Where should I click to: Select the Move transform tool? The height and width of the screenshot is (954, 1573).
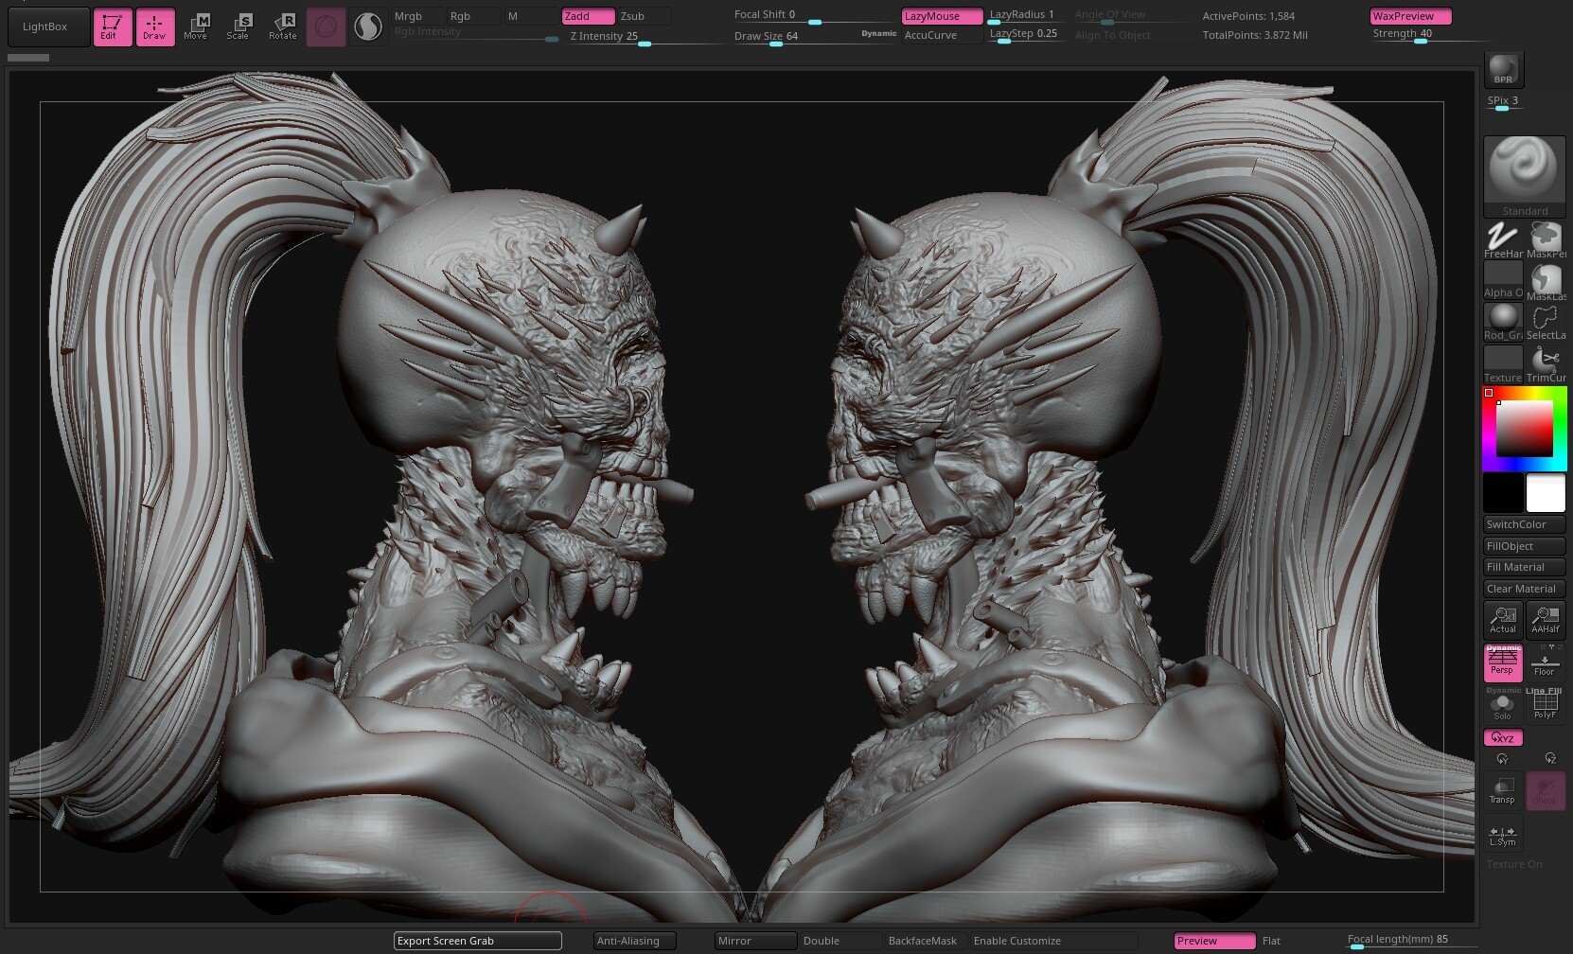pos(196,26)
